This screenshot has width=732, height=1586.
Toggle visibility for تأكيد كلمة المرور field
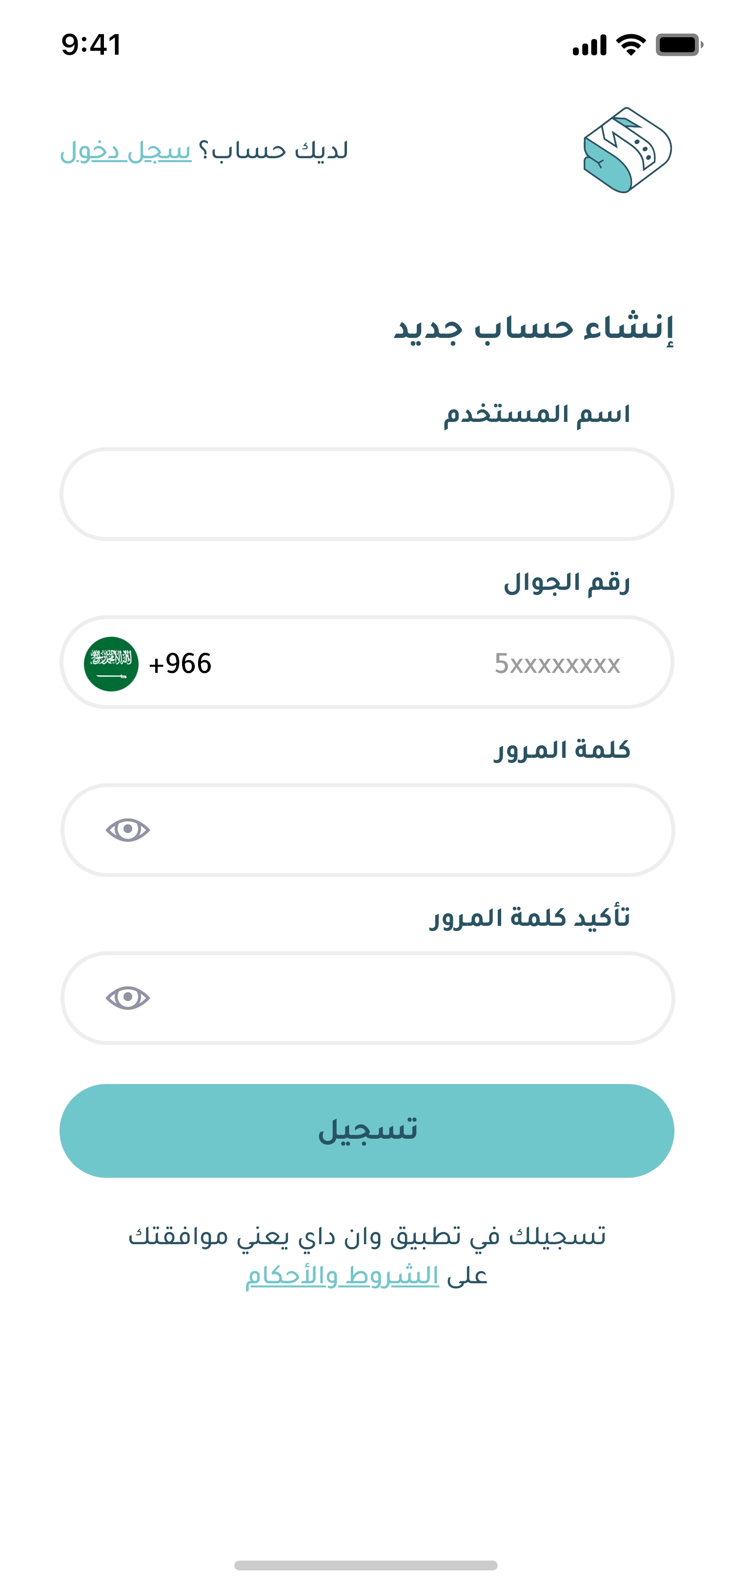pos(128,998)
